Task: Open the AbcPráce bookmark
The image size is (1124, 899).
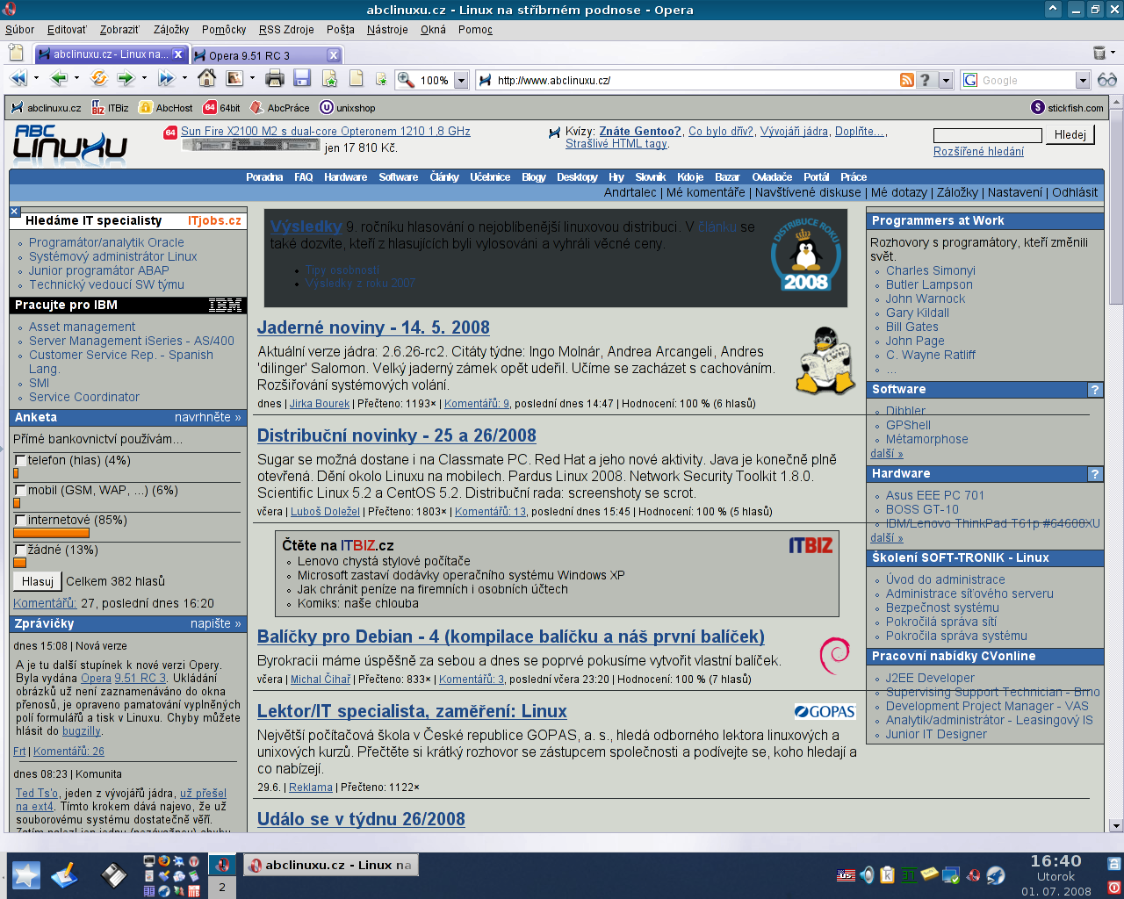Action: [279, 108]
